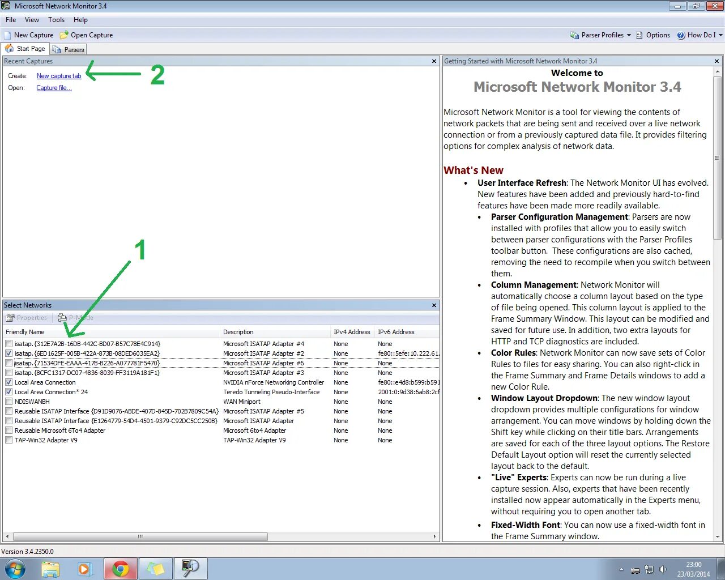Sort by the Friendly Name column header
Image resolution: width=725 pixels, height=580 pixels.
[x=112, y=332]
